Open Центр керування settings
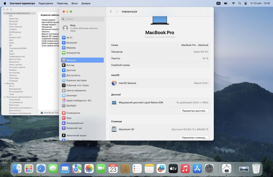 82,90
